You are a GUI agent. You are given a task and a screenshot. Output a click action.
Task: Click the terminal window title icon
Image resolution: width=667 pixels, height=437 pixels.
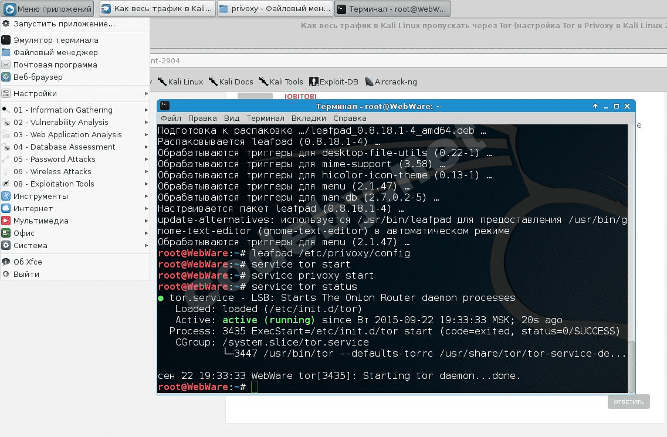[165, 106]
